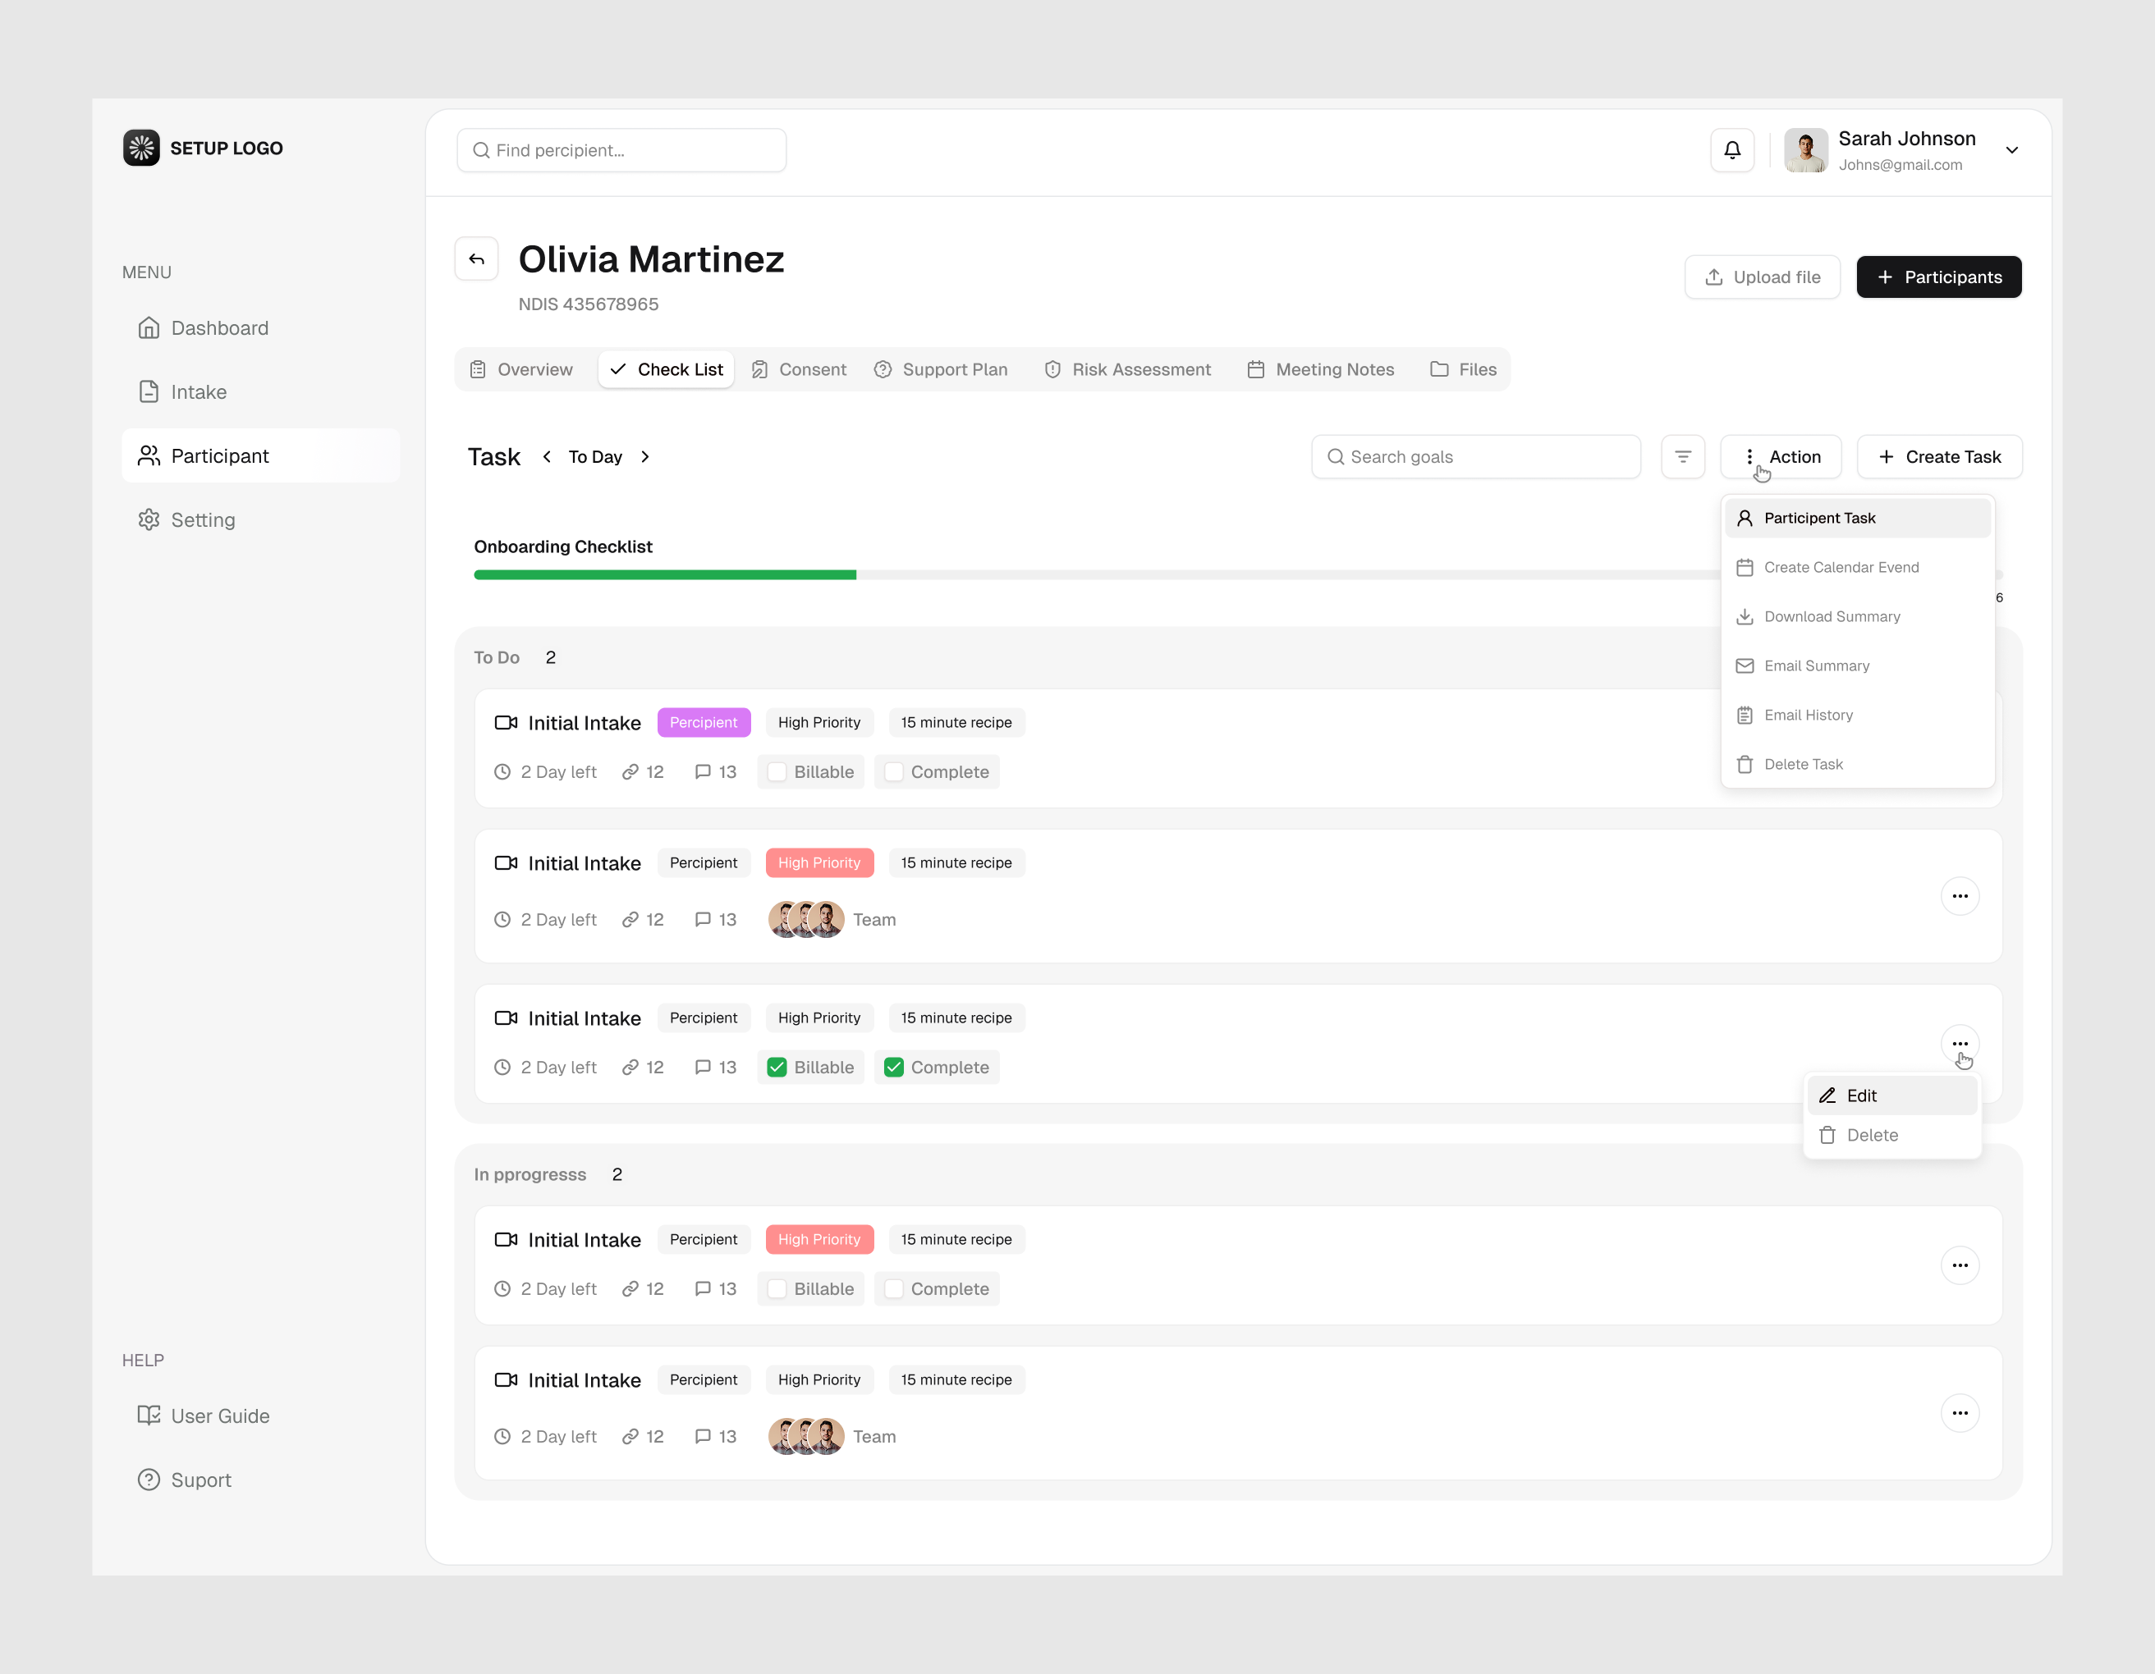The width and height of the screenshot is (2155, 1674).
Task: Enable Complete on the first In pprogresss task
Action: 894,1288
